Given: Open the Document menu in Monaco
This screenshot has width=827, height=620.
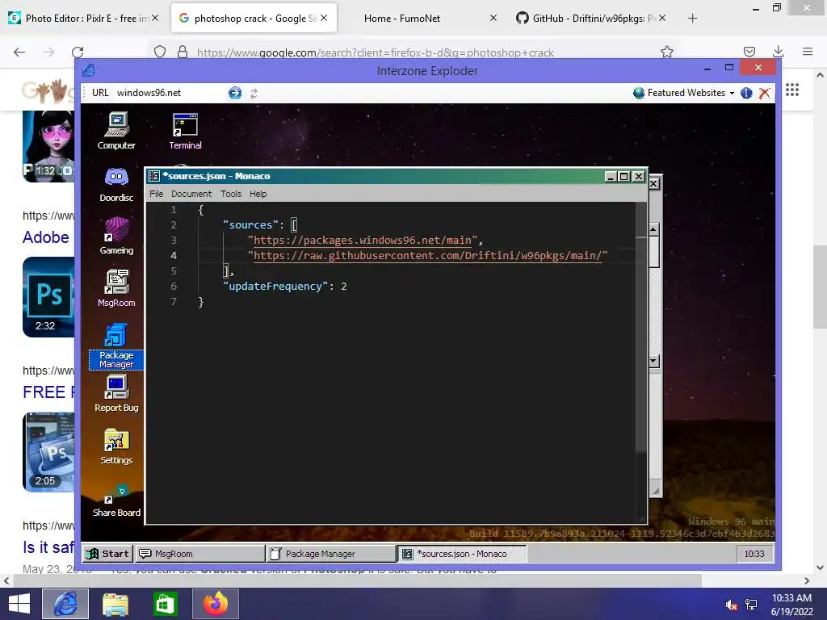Looking at the screenshot, I should pos(191,194).
